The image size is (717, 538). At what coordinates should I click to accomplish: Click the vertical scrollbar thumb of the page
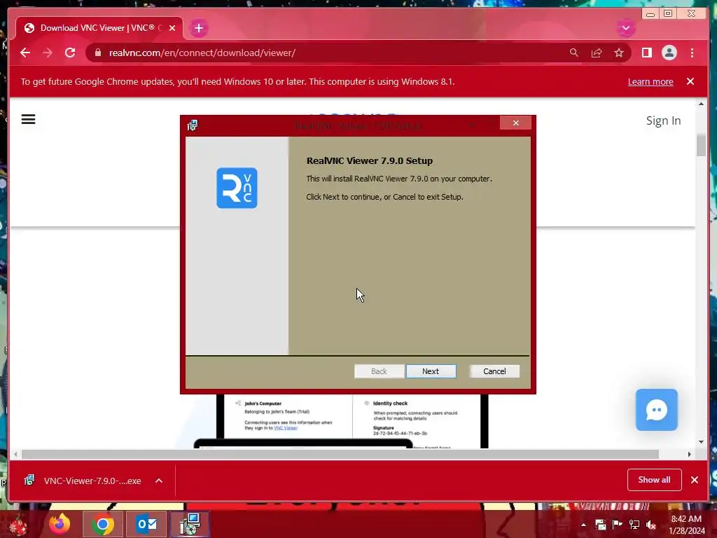(701, 145)
